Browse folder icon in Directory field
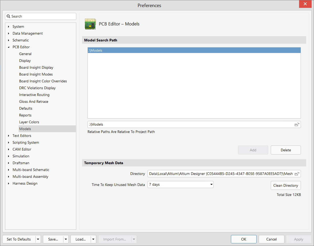Viewport: 314px width, 246px height. [x=297, y=174]
